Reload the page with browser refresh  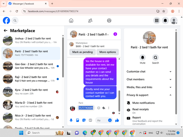point(17,11)
